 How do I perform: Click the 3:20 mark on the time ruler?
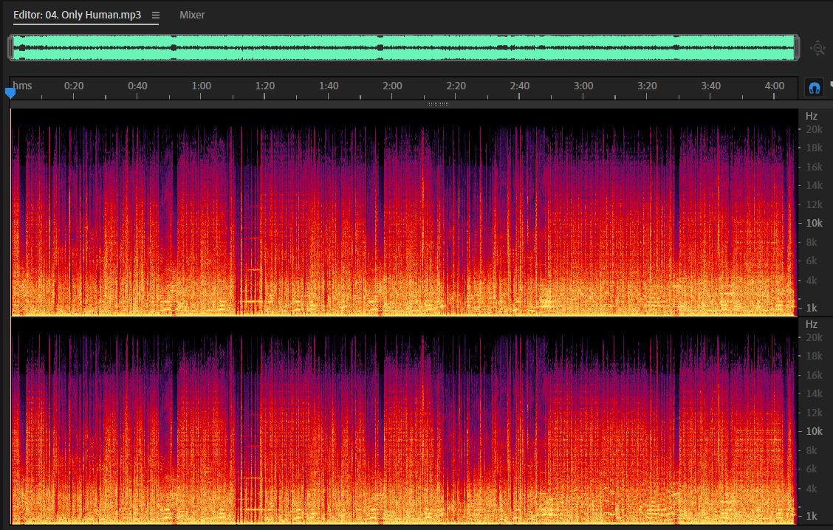point(647,86)
